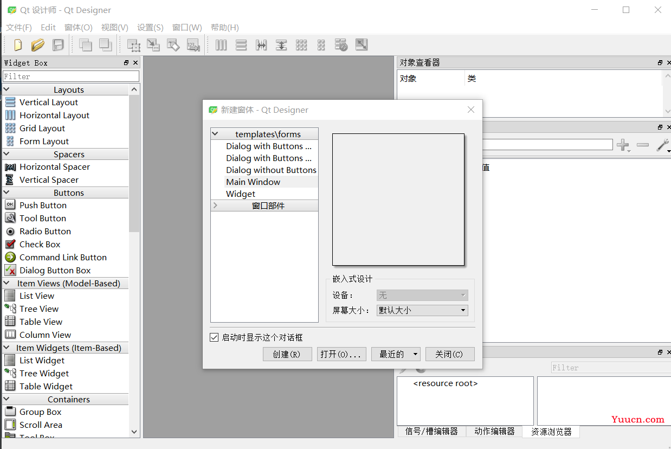Switch to the 动作编辑器 tab
This screenshot has height=449, width=671.
pyautogui.click(x=494, y=431)
